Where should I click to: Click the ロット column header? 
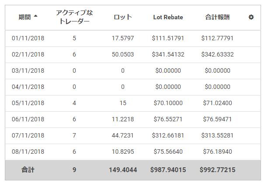pyautogui.click(x=122, y=17)
